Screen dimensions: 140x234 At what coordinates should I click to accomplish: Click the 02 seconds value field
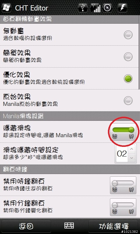(122, 154)
